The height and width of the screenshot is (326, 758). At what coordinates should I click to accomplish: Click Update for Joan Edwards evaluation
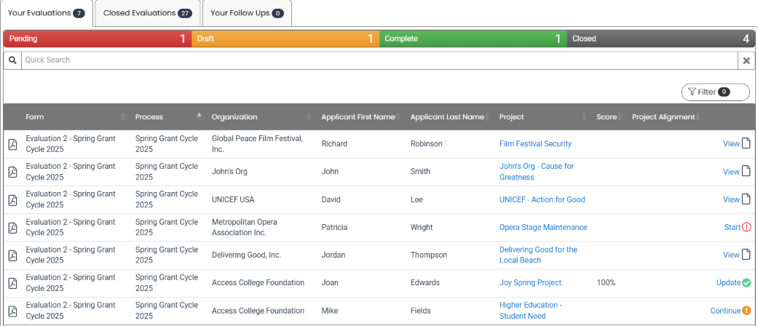729,282
